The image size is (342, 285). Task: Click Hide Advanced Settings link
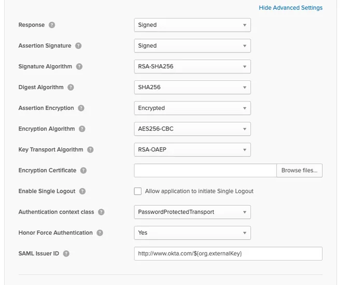[x=291, y=8]
